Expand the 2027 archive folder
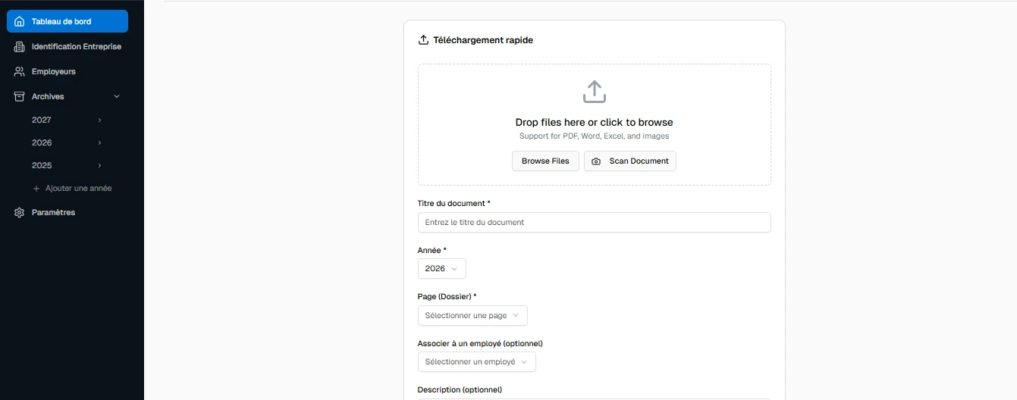 (99, 120)
